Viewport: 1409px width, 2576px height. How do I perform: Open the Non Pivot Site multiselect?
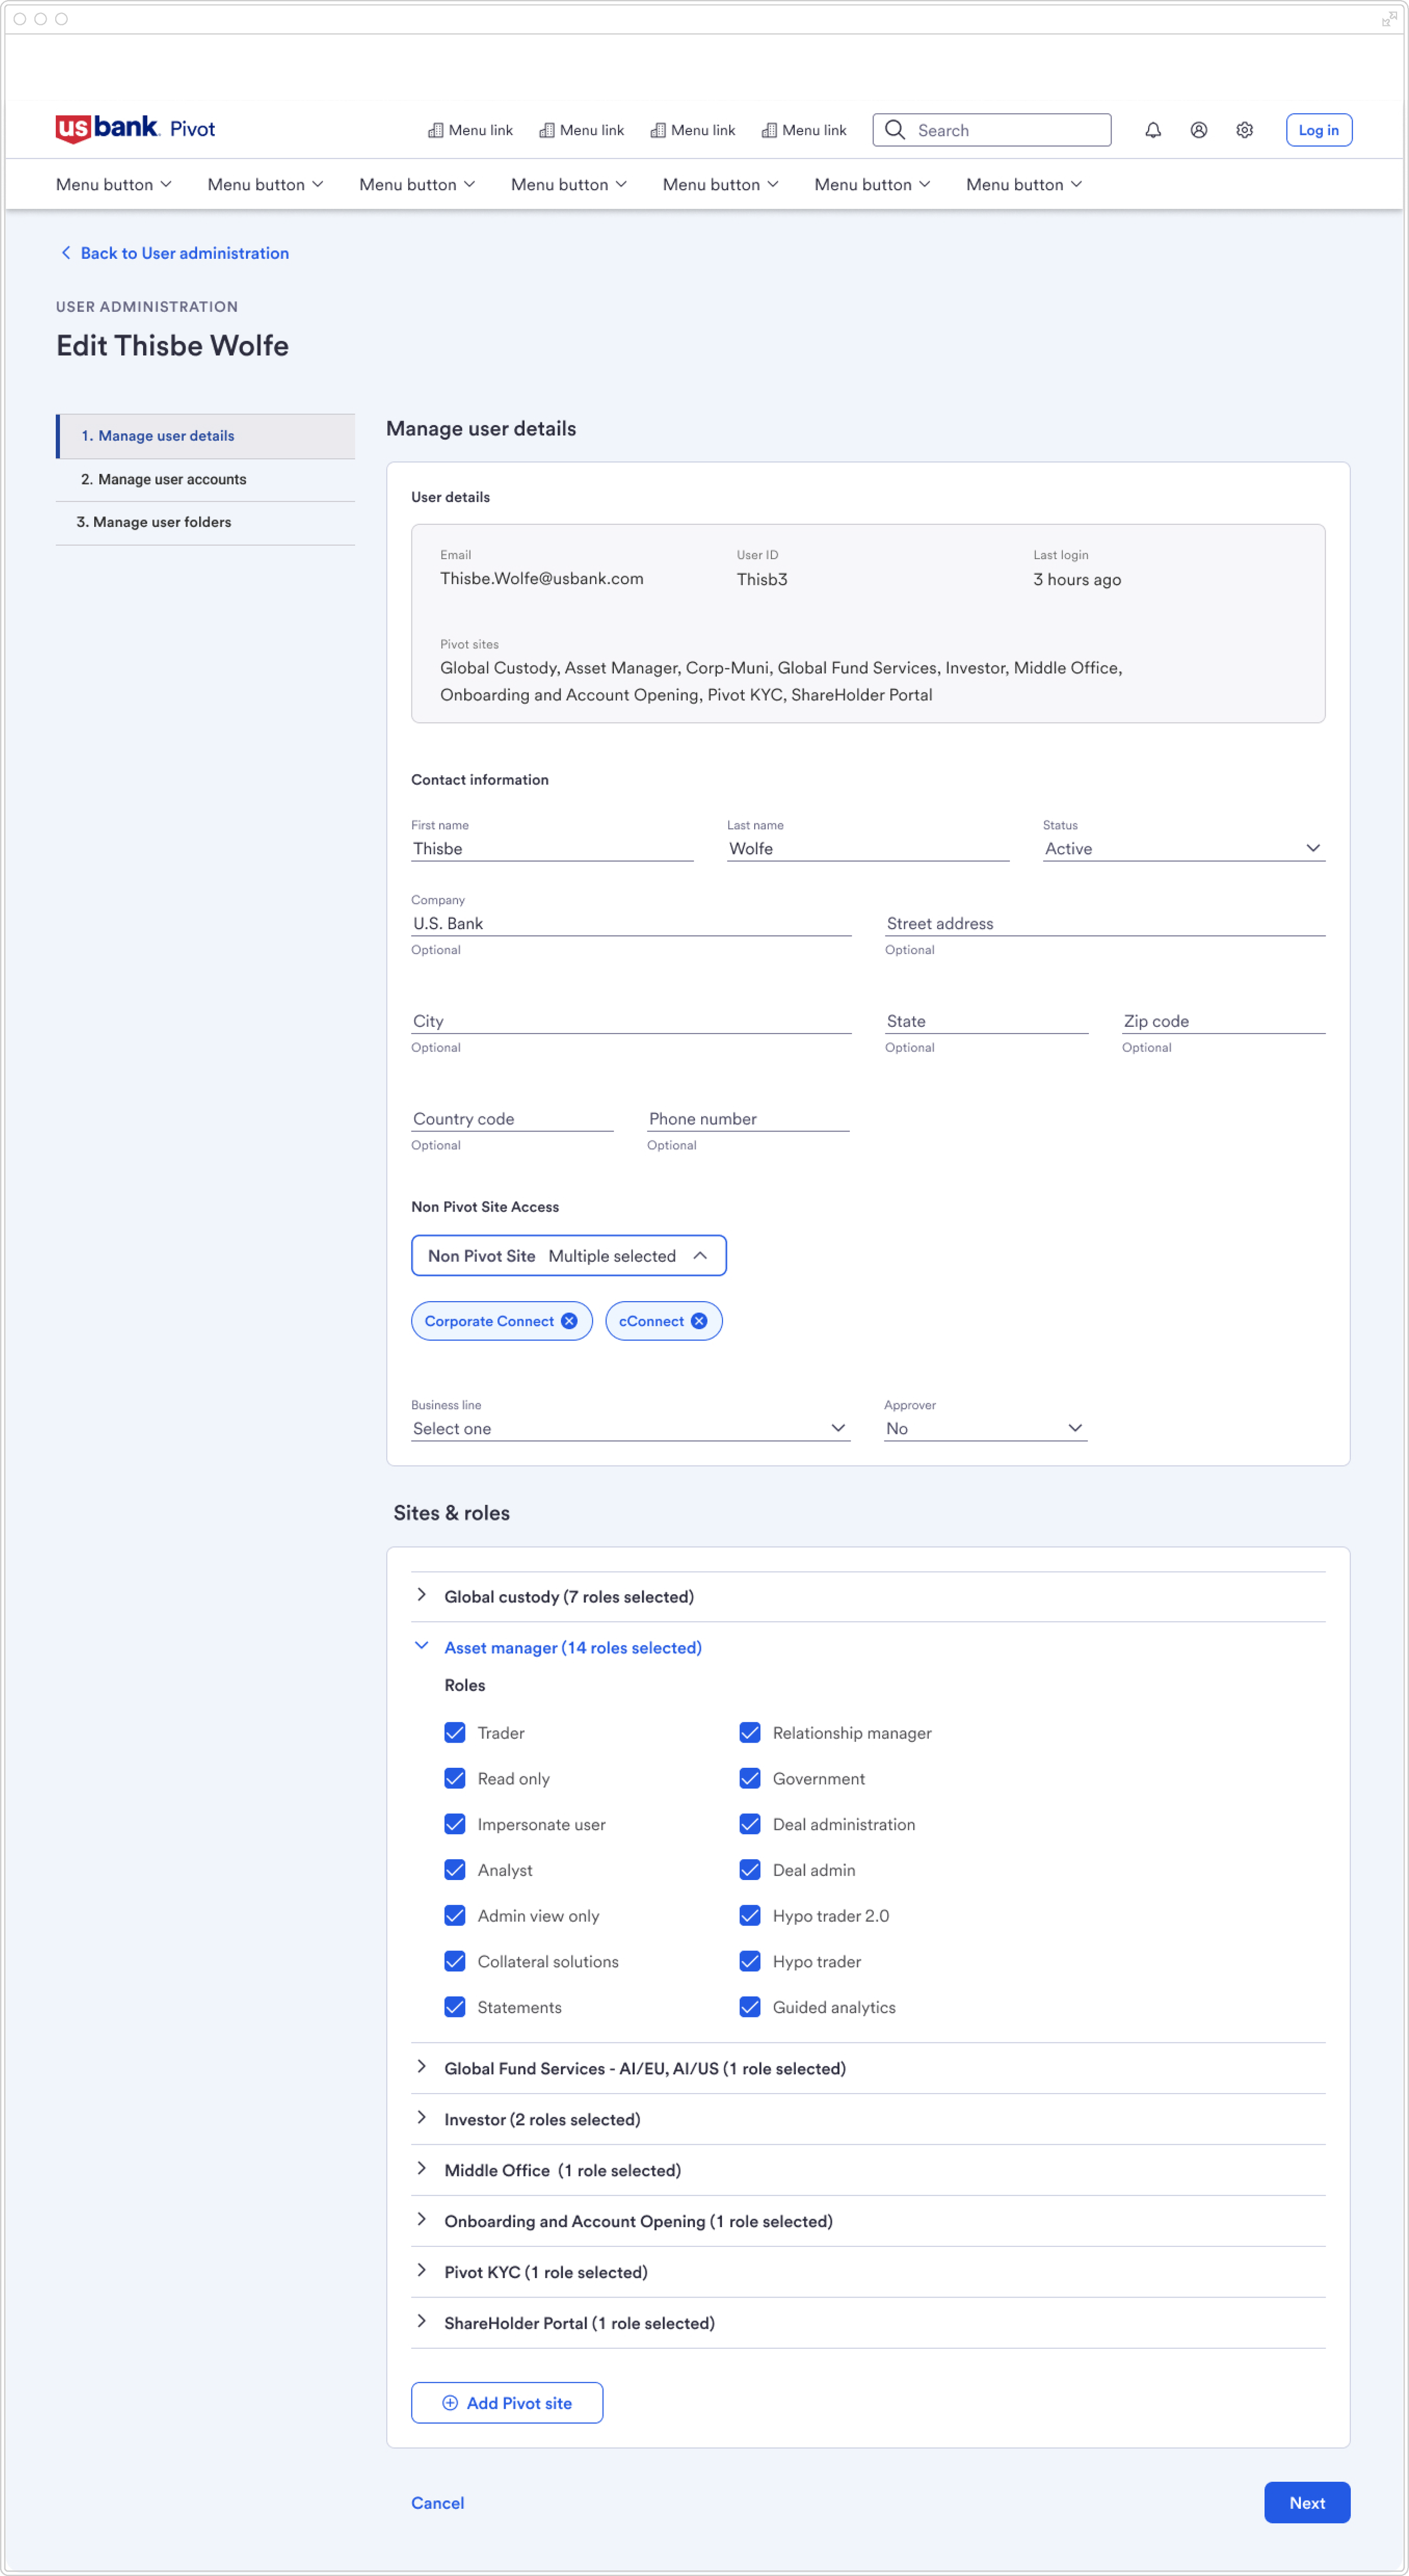pyautogui.click(x=568, y=1255)
